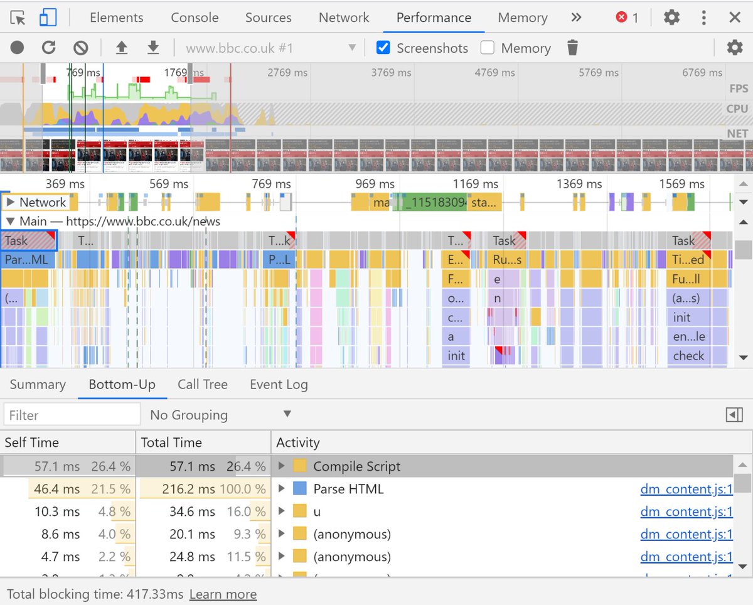This screenshot has height=605, width=753.
Task: Open the Memory panel tab
Action: coord(522,18)
